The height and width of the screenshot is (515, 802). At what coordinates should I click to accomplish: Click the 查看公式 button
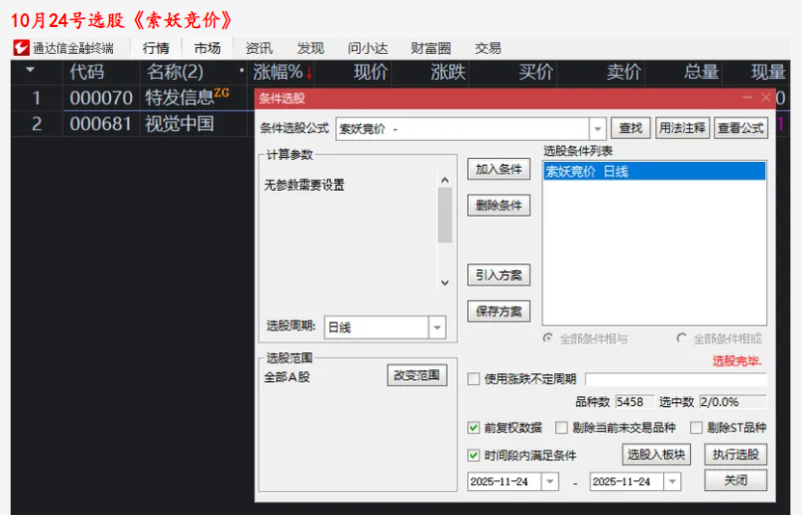tap(741, 128)
